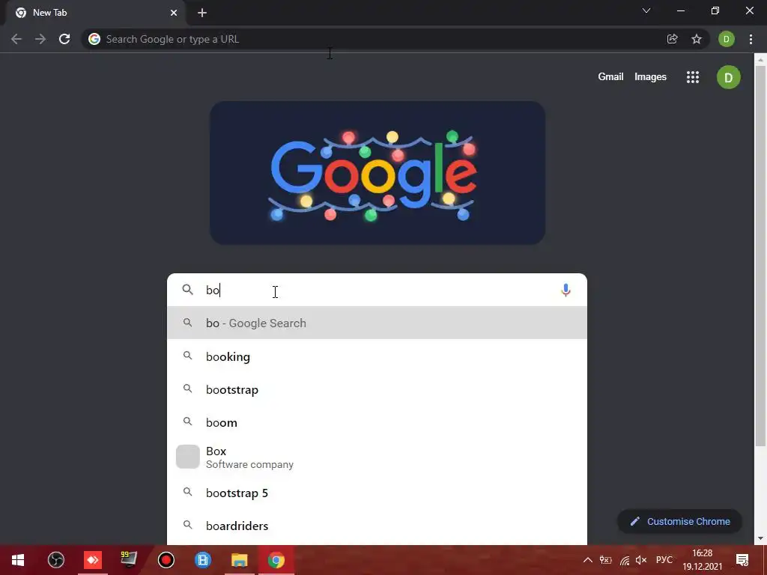Click the search box containing bo

pyautogui.click(x=377, y=290)
